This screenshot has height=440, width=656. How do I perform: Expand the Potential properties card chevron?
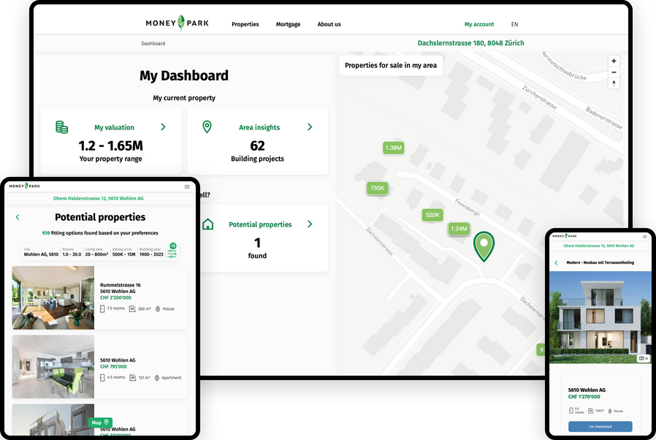pyautogui.click(x=310, y=224)
